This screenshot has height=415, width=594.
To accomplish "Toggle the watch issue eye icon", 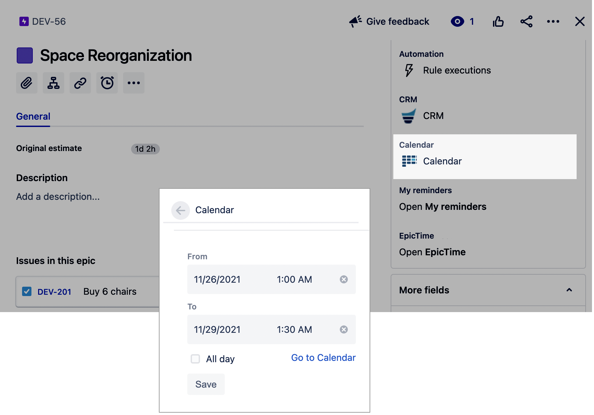I will coord(457,22).
